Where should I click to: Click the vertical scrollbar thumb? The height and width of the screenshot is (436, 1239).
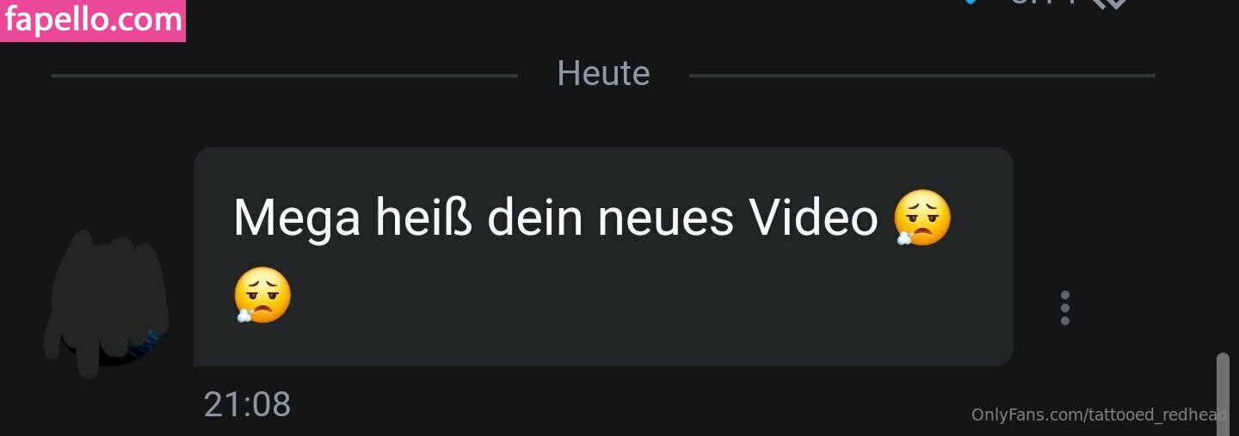pos(1223,394)
